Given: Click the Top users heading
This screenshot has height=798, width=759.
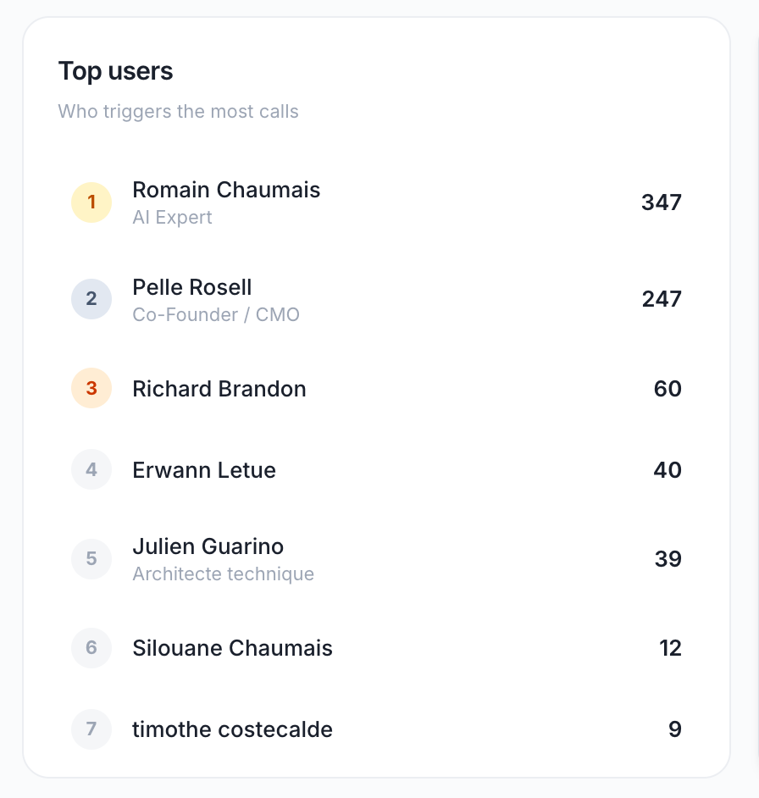Looking at the screenshot, I should coord(115,71).
